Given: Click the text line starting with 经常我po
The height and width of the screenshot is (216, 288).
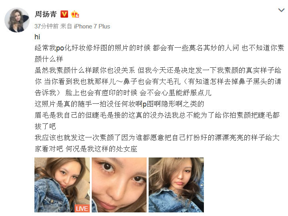Looking at the screenshot, I should pos(159,48).
